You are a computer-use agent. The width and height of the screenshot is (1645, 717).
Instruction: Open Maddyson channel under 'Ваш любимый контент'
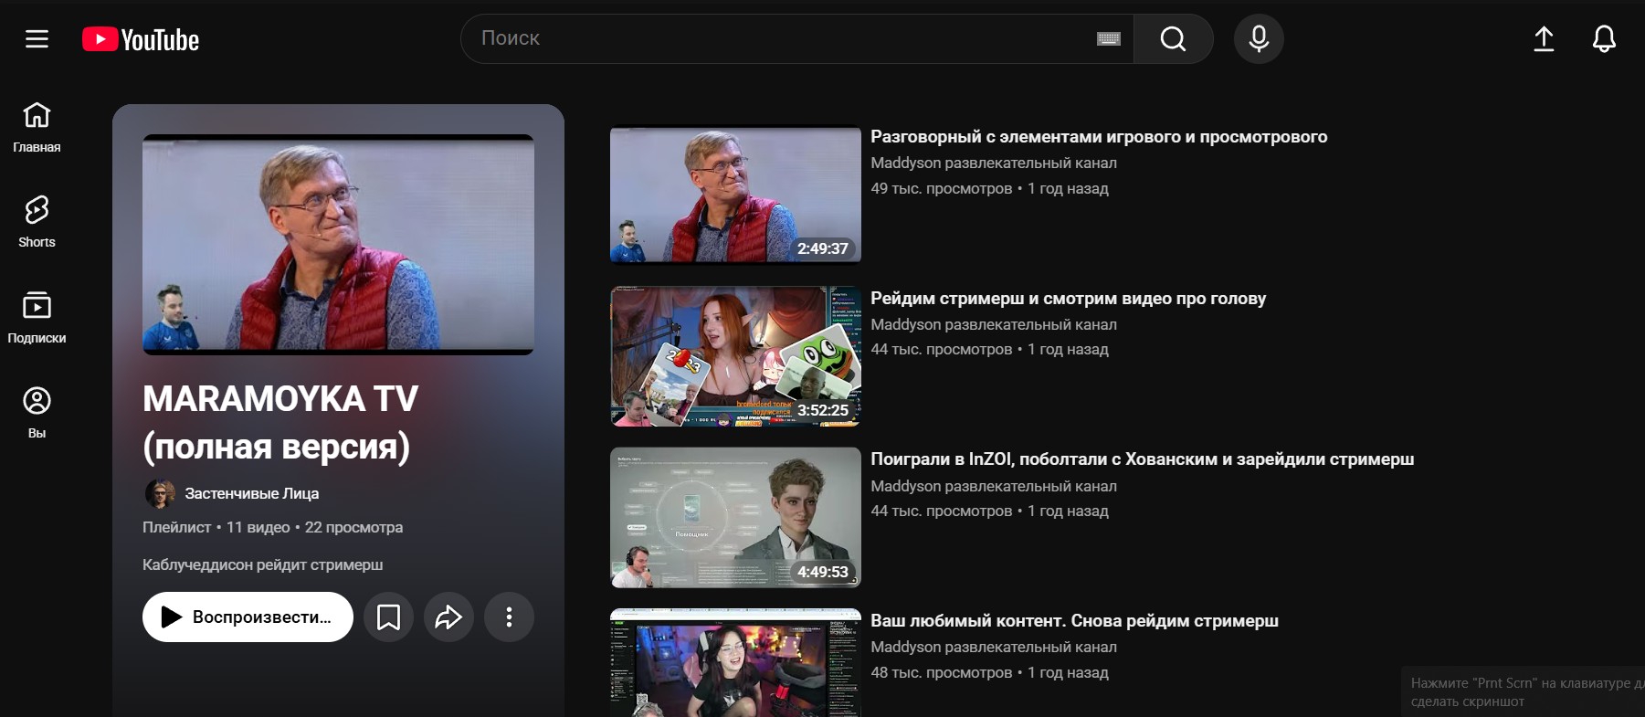[994, 647]
